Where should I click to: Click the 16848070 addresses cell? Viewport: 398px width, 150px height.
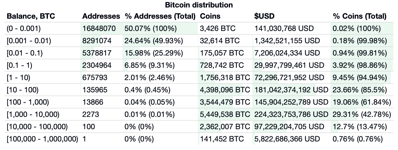pos(99,28)
